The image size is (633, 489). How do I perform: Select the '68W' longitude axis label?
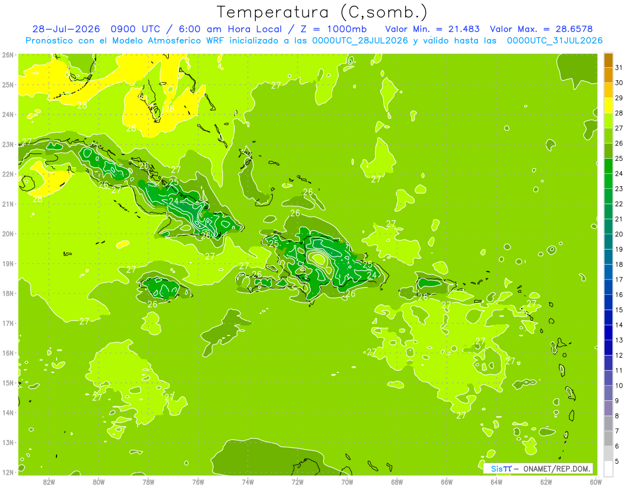coord(397,482)
